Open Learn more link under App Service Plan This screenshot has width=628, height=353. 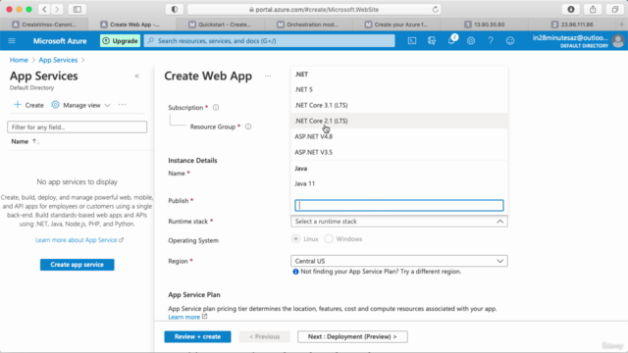tap(187, 317)
